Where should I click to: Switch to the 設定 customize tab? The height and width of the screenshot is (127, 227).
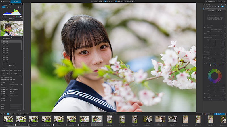point(16,1)
